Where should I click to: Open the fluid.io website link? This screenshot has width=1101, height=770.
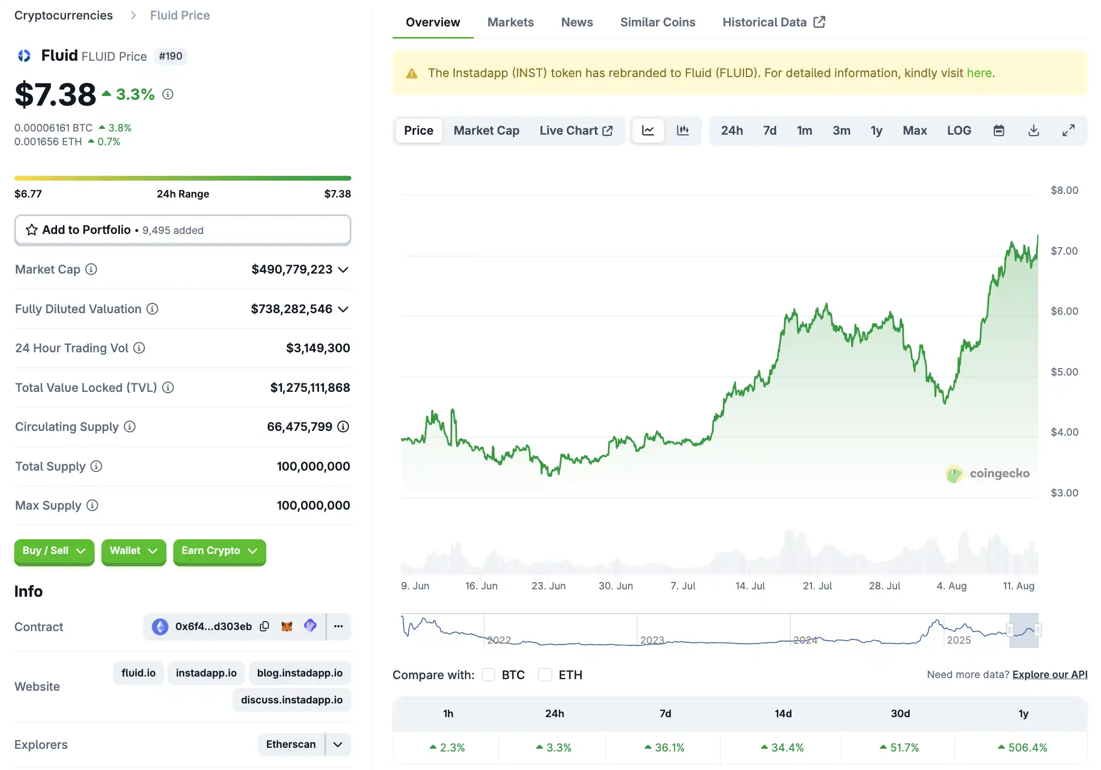click(x=138, y=673)
